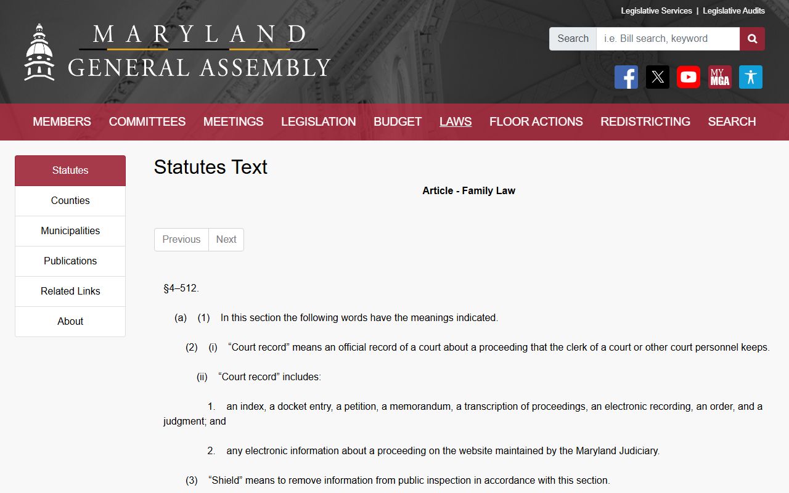This screenshot has width=789, height=493.
Task: Click the magnifier search submit button
Action: coord(752,39)
